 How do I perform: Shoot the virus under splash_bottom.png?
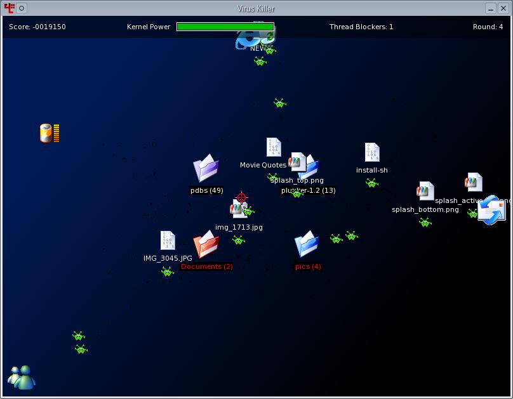pyautogui.click(x=425, y=222)
